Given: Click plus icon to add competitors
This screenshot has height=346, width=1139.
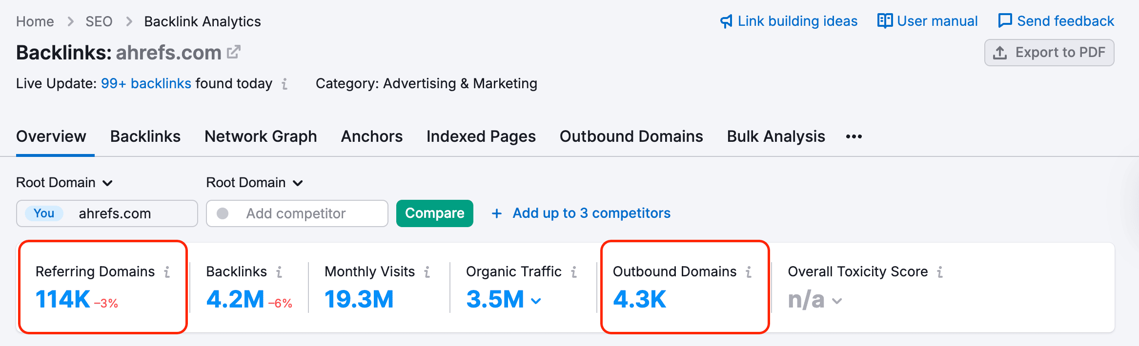Looking at the screenshot, I should pyautogui.click(x=497, y=213).
